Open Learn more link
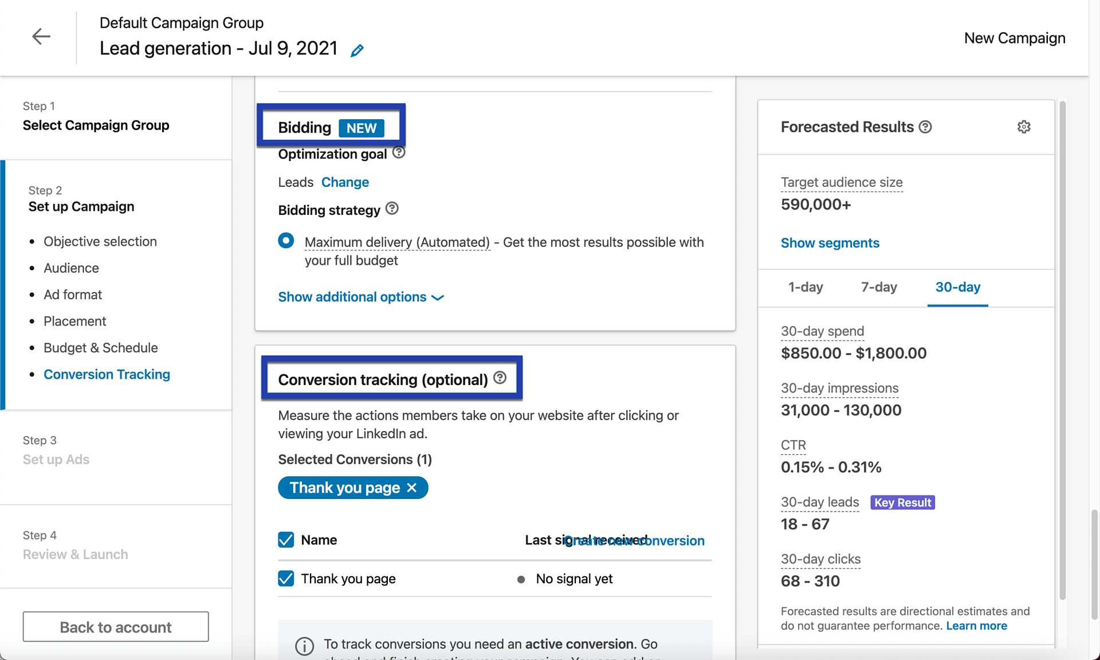This screenshot has width=1100, height=660. (976, 626)
